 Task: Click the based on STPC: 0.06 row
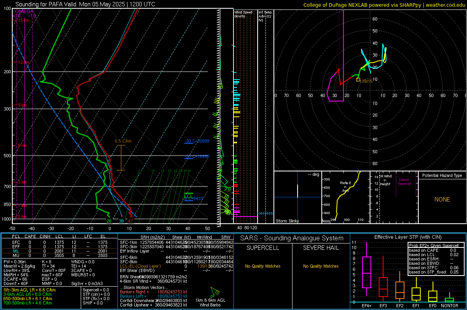(434, 268)
